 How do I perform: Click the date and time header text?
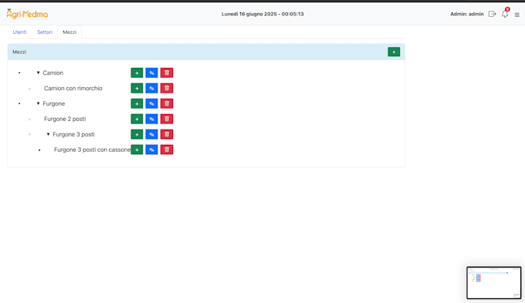pyautogui.click(x=262, y=14)
